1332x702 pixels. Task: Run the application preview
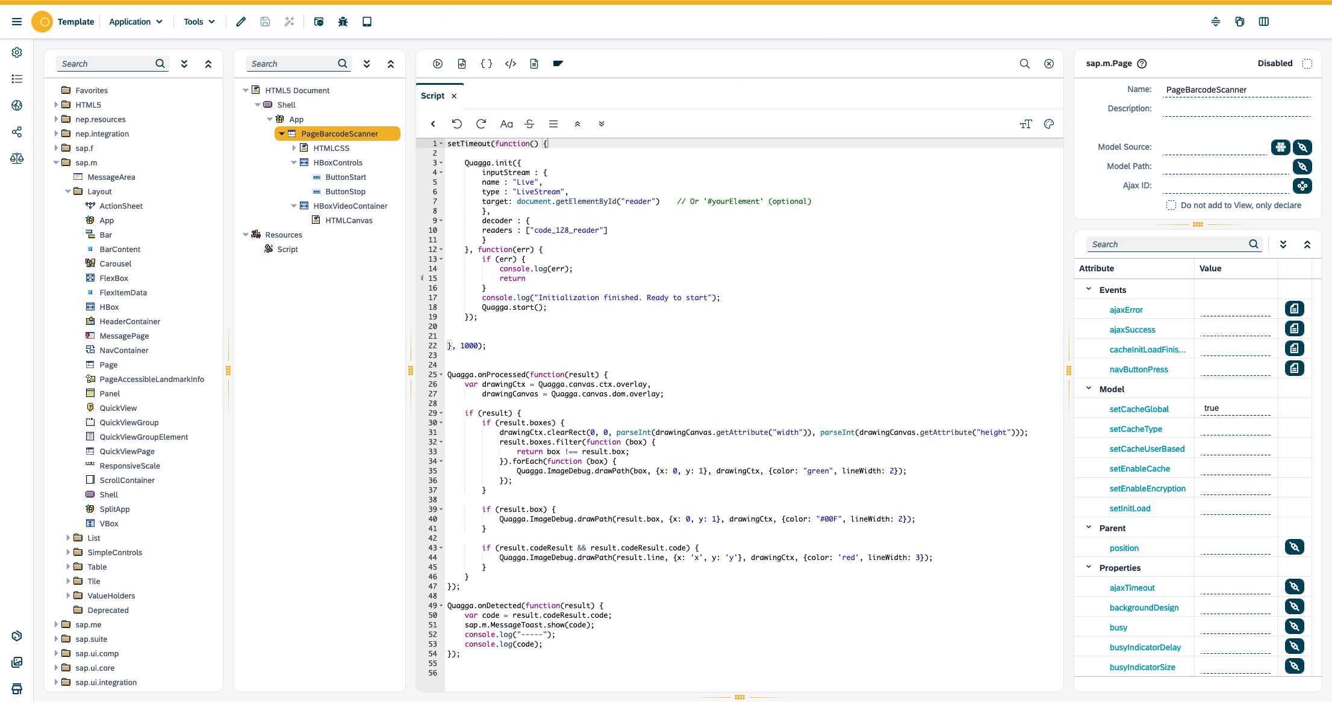tap(438, 63)
